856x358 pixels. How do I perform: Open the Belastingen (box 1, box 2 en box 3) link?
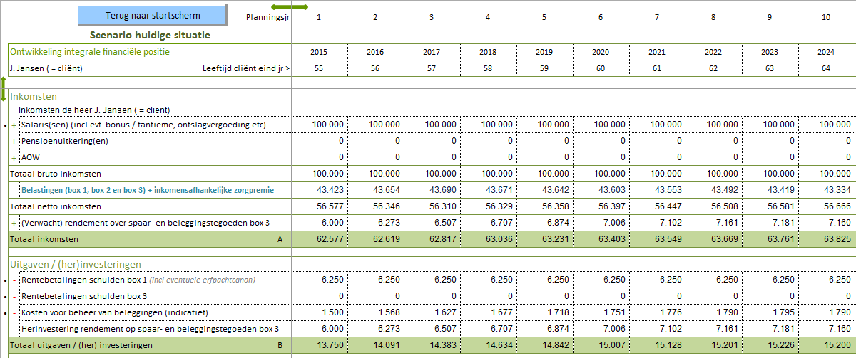pos(148,190)
